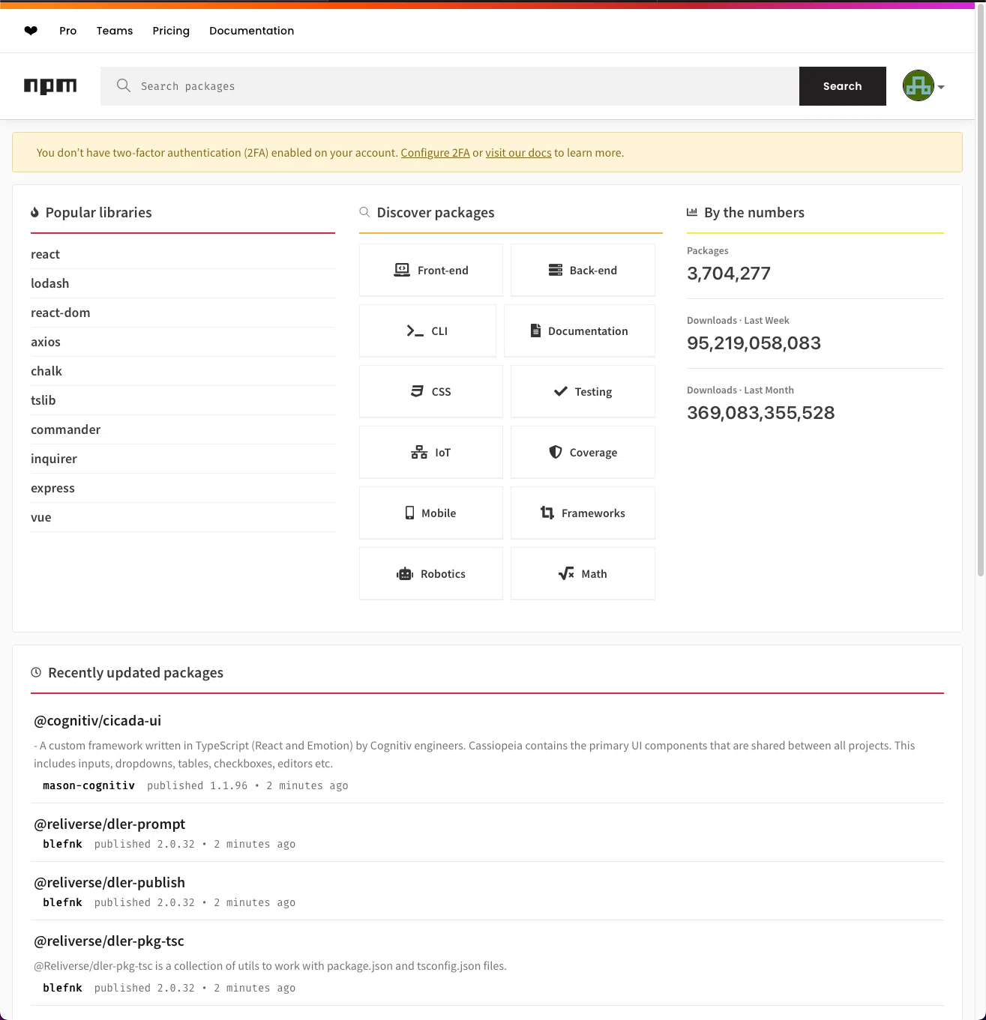Go to Documentation in top navigation
The height and width of the screenshot is (1020, 986).
coord(252,31)
